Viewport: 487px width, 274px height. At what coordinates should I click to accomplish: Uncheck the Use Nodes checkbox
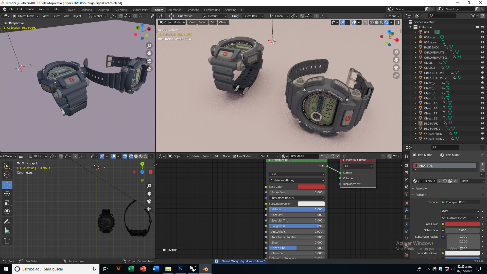click(235, 156)
